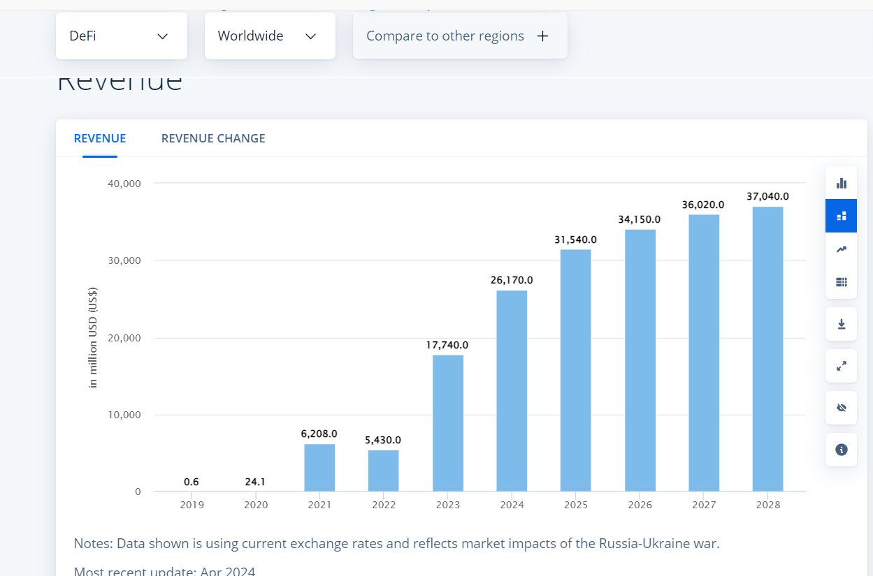Image resolution: width=873 pixels, height=576 pixels.
Task: Switch to the line chart view icon
Action: click(x=841, y=249)
